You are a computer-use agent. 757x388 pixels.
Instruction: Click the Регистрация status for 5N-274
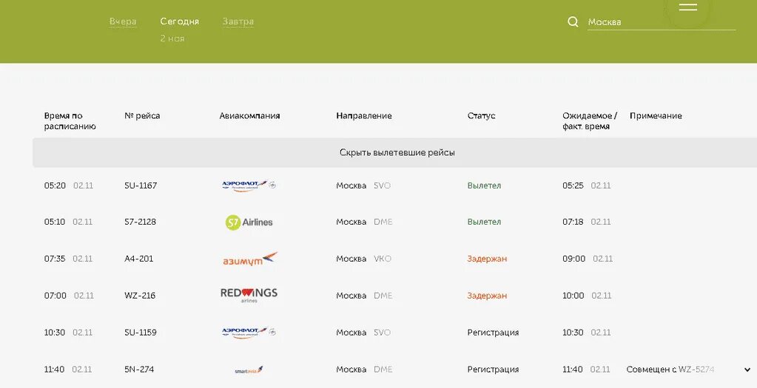tap(493, 370)
